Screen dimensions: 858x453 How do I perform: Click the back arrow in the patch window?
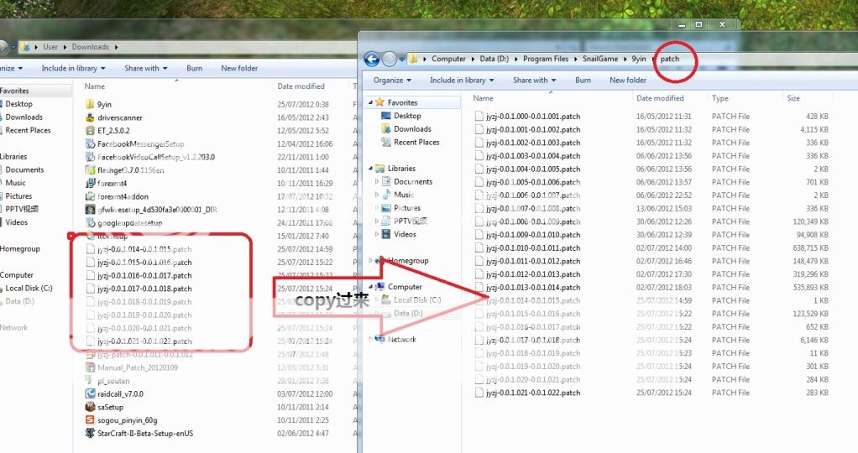click(372, 59)
